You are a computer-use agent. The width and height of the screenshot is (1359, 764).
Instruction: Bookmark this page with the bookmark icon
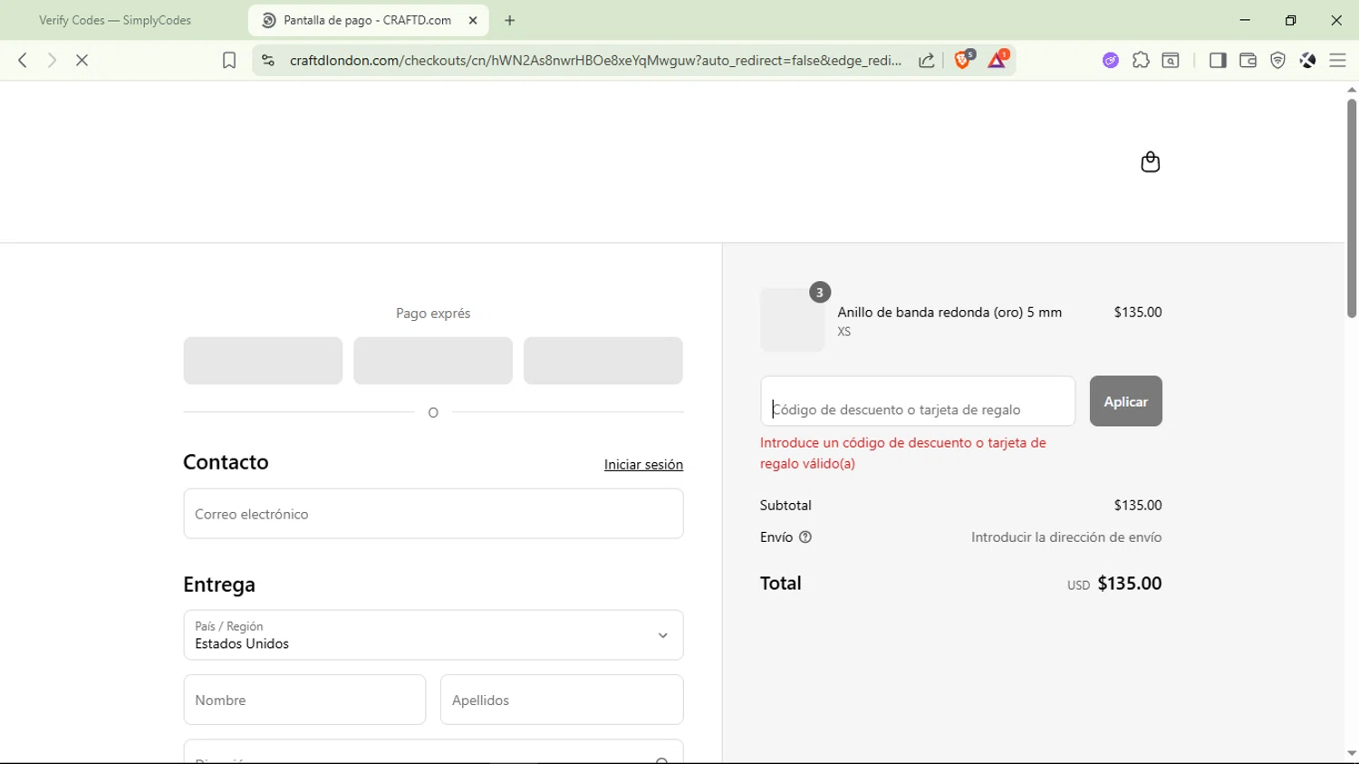click(229, 60)
